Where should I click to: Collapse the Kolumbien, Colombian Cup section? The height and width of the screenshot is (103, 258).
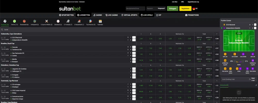(x=217, y=65)
